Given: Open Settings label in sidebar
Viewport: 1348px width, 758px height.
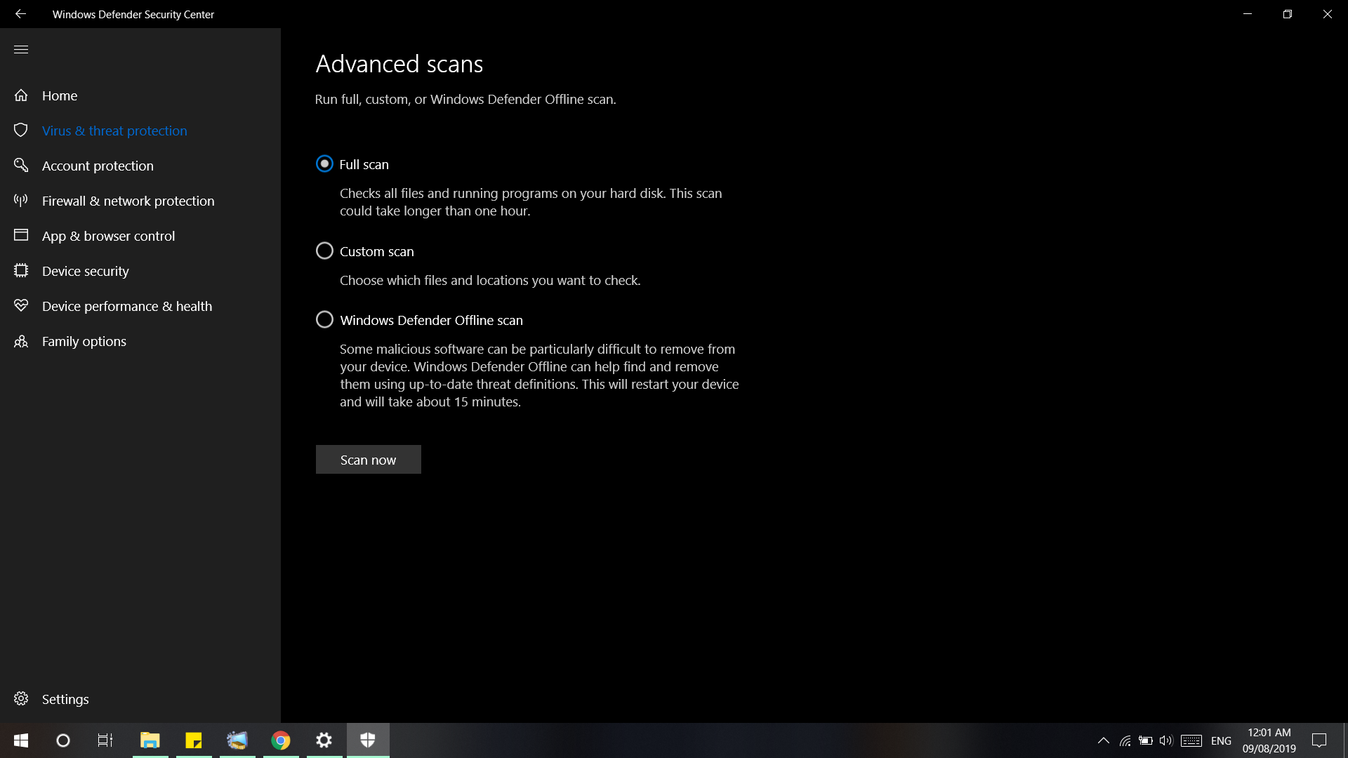Looking at the screenshot, I should (x=65, y=699).
